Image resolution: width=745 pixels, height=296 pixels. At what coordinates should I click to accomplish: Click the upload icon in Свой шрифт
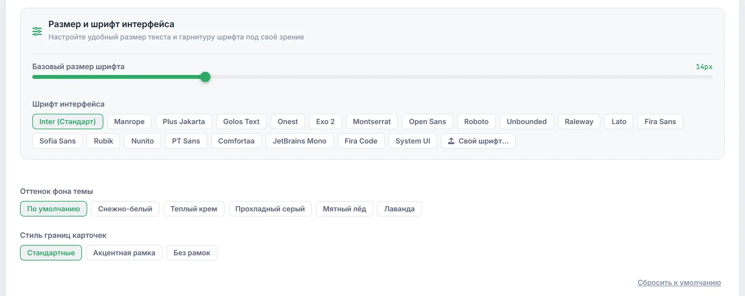(x=451, y=141)
